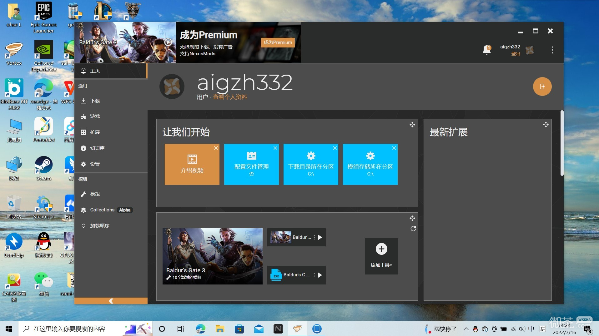Open 游戏 games page in sidebar

tap(110, 116)
